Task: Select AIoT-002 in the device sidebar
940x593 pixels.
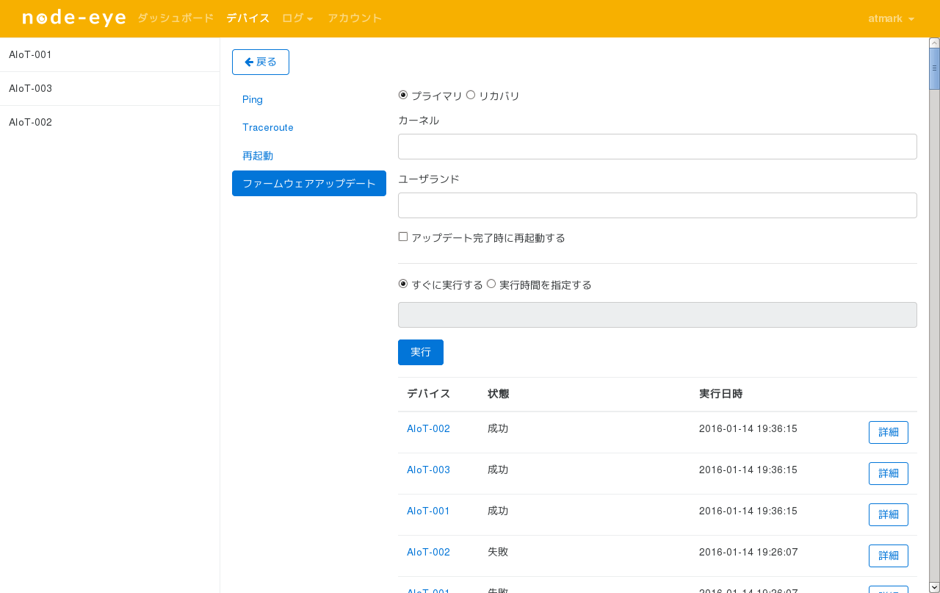Action: pos(109,122)
